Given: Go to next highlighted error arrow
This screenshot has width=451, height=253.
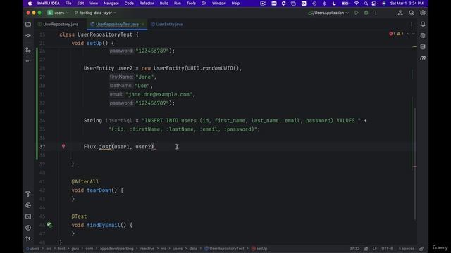Looking at the screenshot, I should 414,34.
